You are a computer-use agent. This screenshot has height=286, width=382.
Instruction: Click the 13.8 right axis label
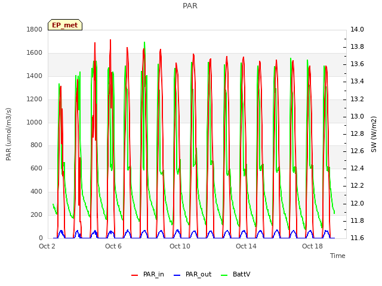pyautogui.click(x=357, y=47)
